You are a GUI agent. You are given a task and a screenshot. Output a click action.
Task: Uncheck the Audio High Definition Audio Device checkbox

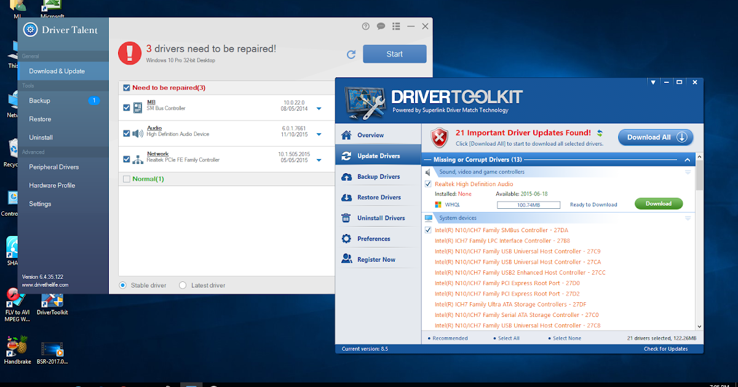(127, 133)
